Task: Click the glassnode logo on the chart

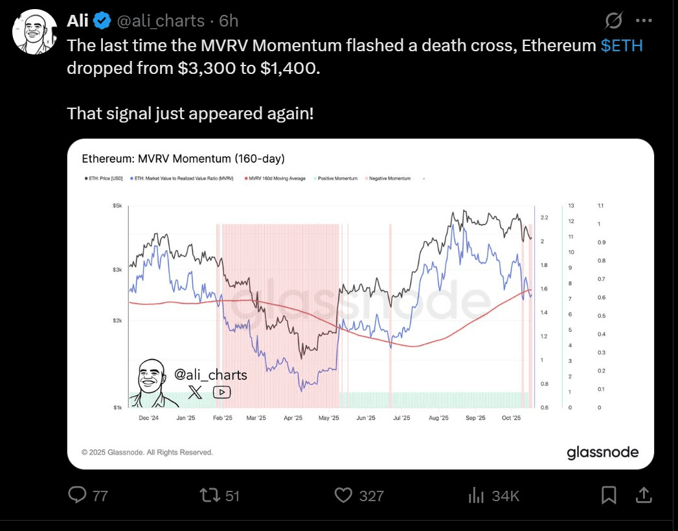Action: [x=602, y=452]
